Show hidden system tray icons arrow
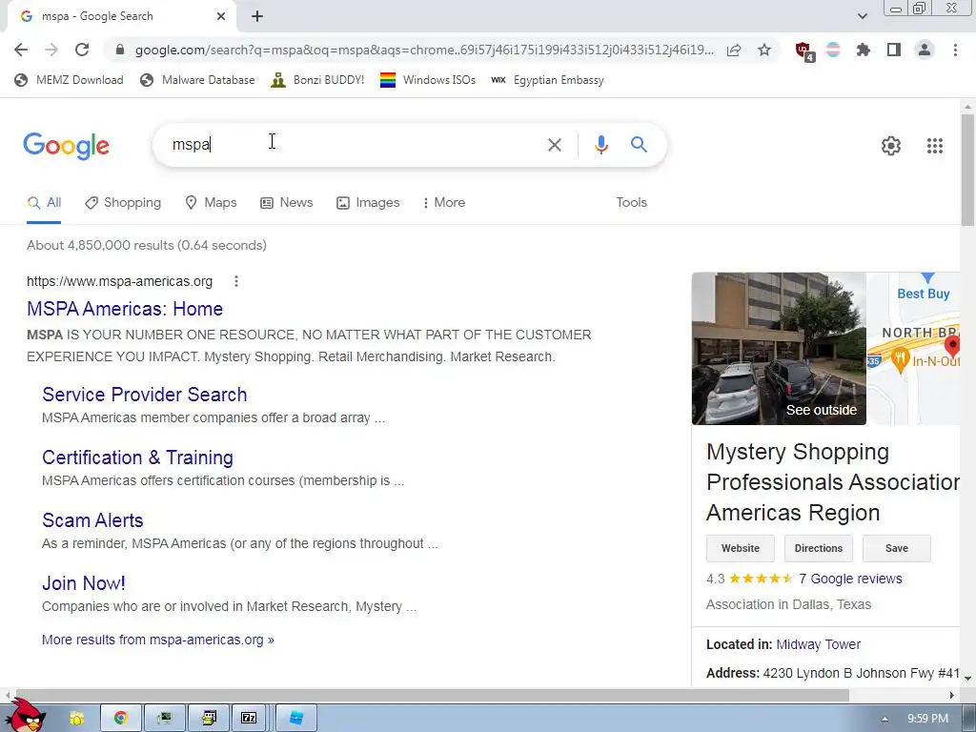976x732 pixels. click(x=884, y=719)
